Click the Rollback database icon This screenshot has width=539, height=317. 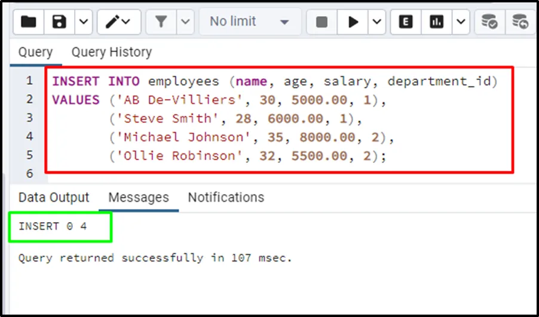[520, 22]
